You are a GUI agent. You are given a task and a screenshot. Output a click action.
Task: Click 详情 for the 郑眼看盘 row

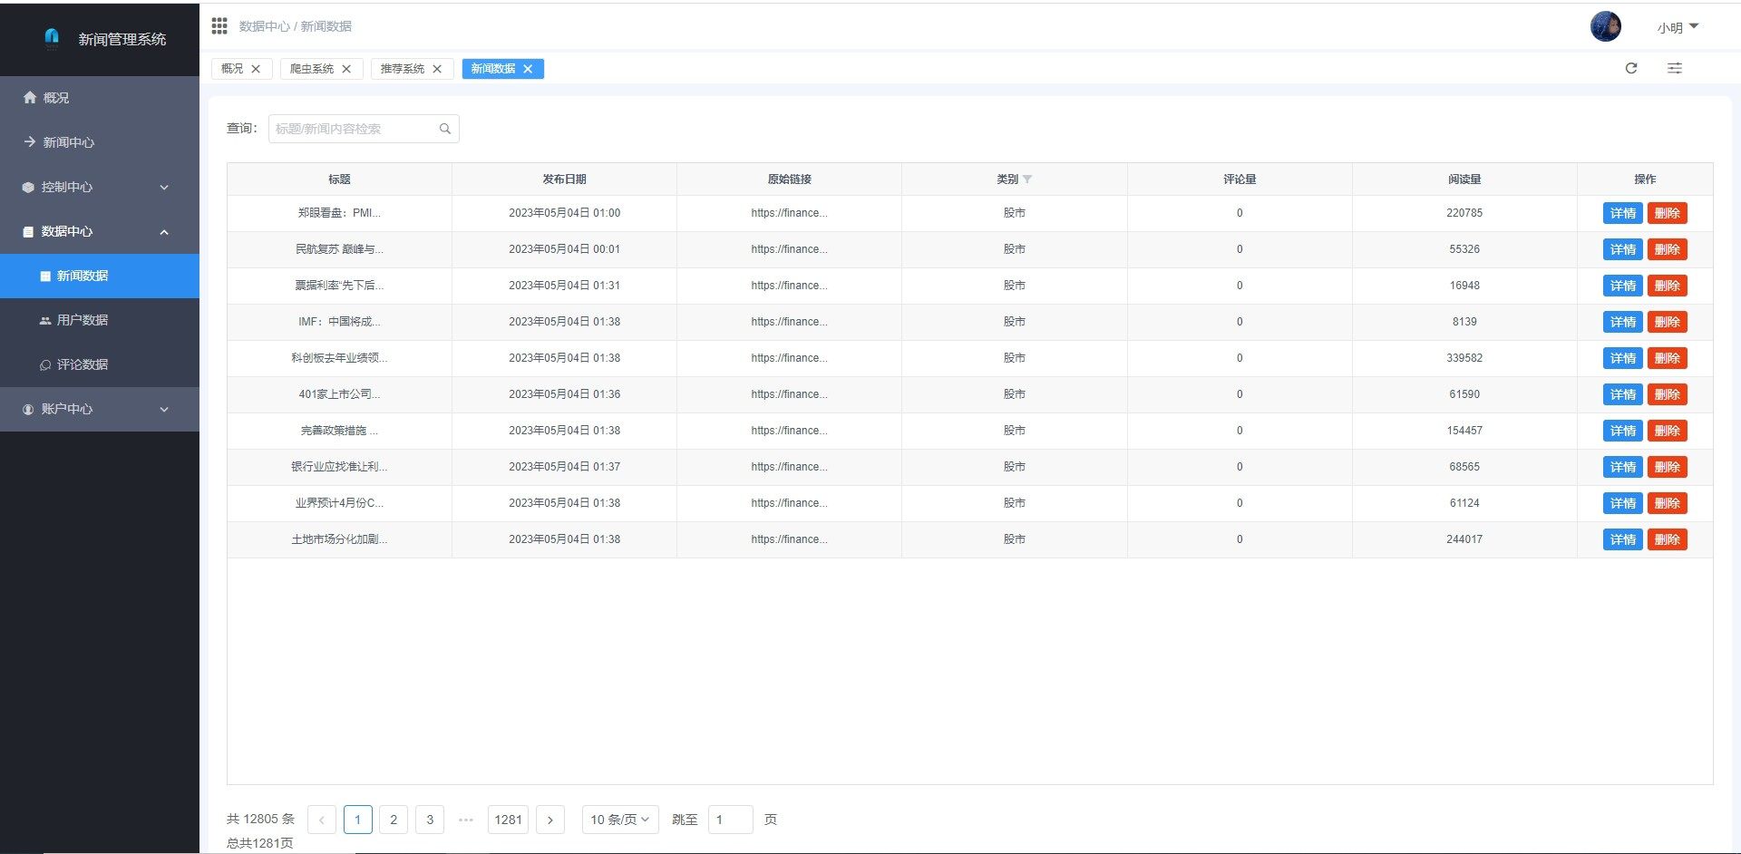point(1622,213)
